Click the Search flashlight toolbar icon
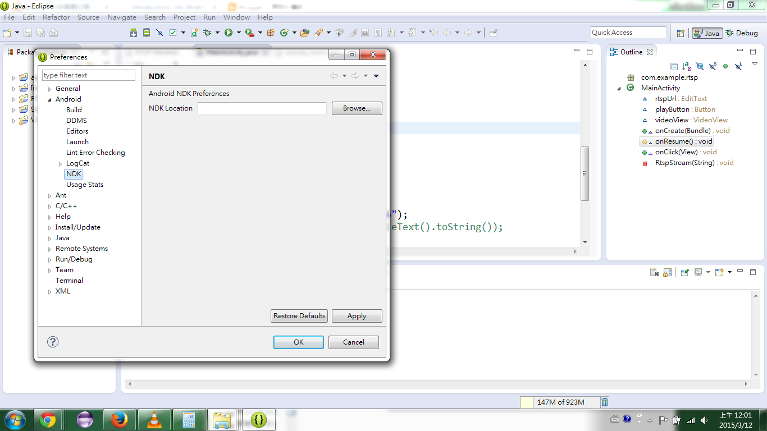Screen dimensions: 767x431 point(318,33)
